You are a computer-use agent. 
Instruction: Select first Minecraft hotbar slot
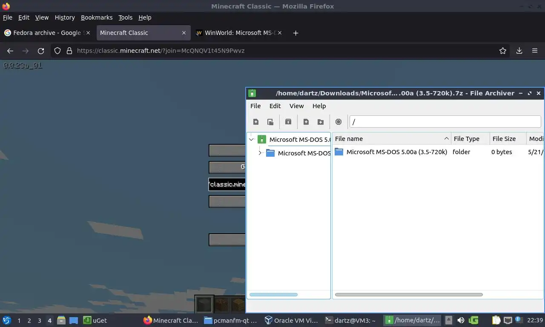(x=204, y=304)
